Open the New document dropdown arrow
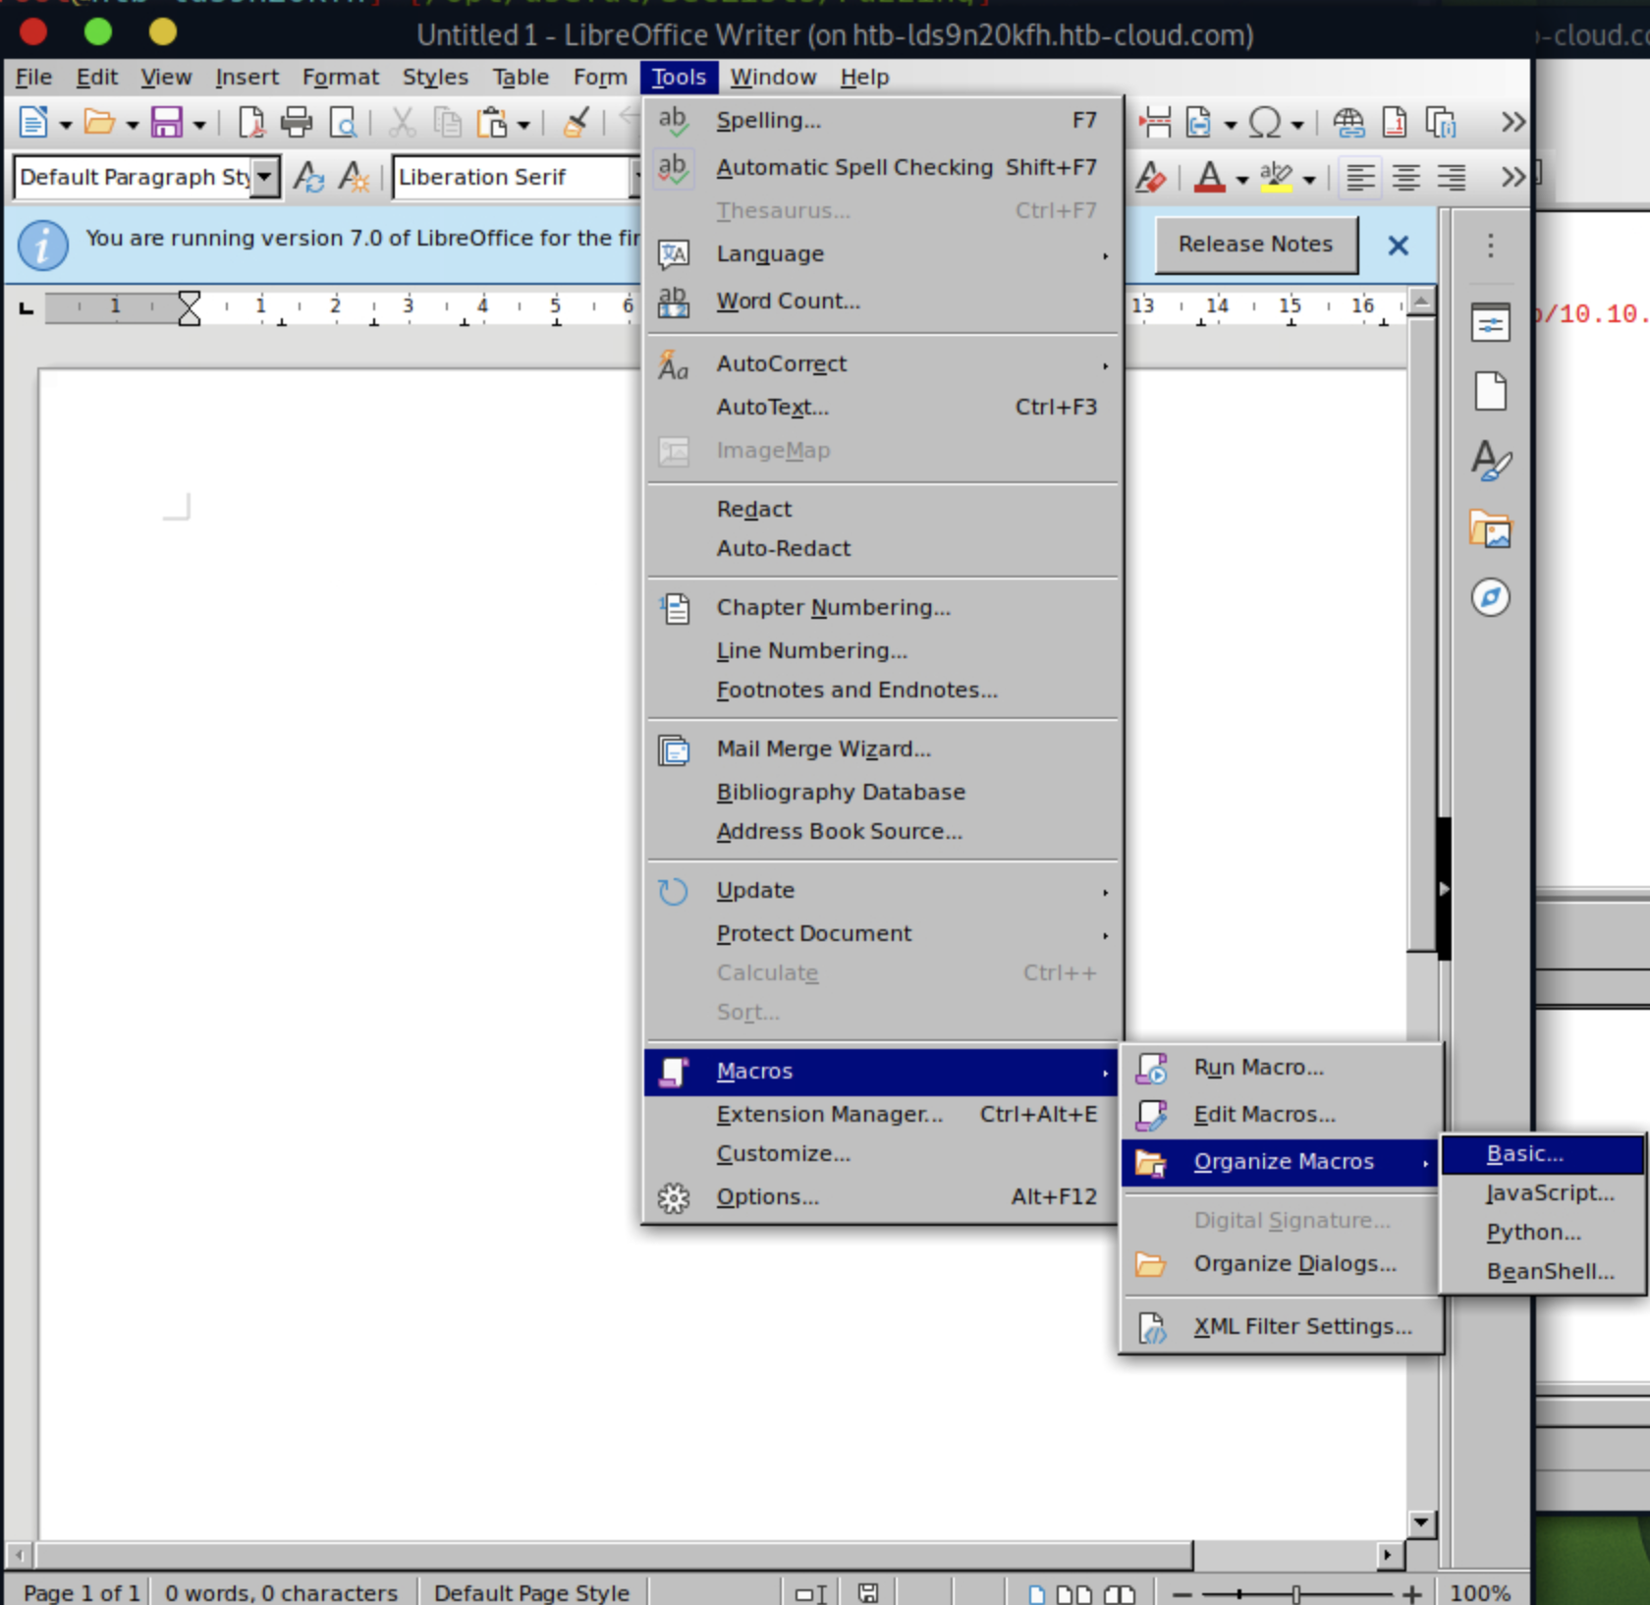 (66, 125)
